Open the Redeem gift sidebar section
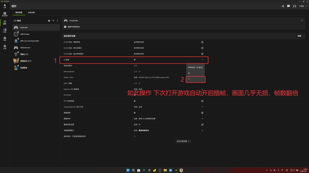Viewport: 309px width, 173px height. coord(5,39)
